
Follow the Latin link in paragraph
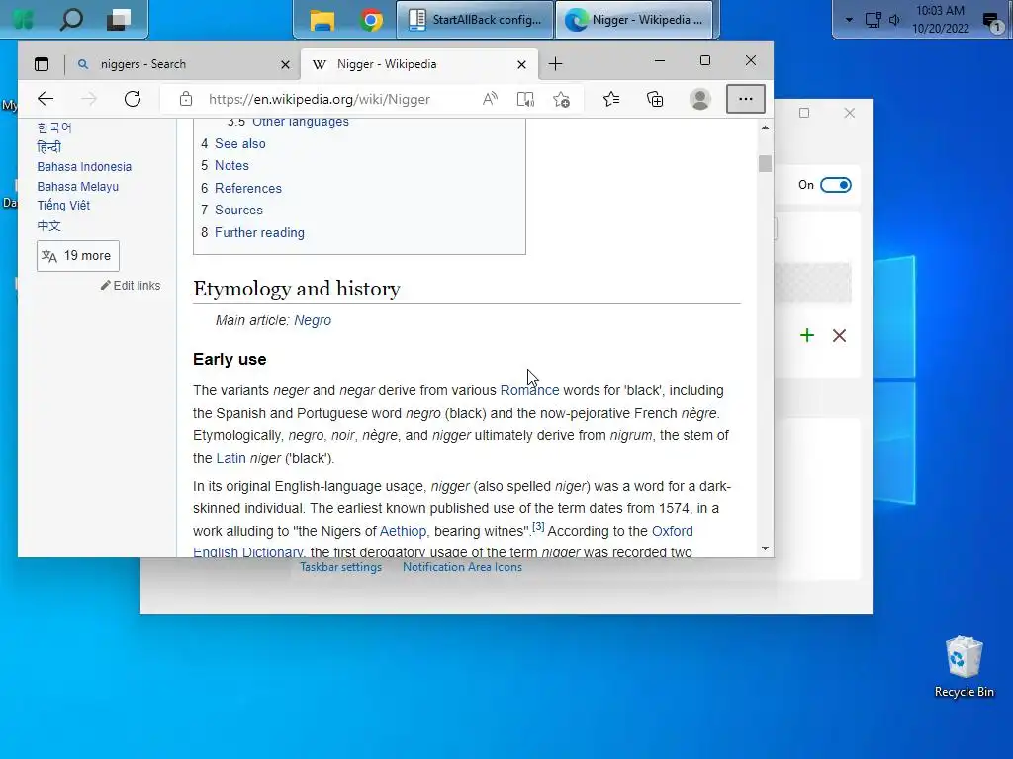tap(230, 459)
